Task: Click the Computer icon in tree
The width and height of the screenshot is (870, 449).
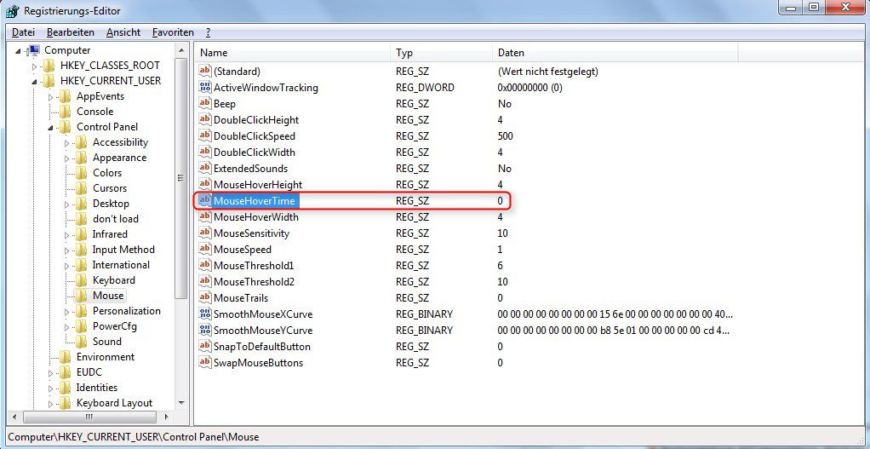Action: 33,50
